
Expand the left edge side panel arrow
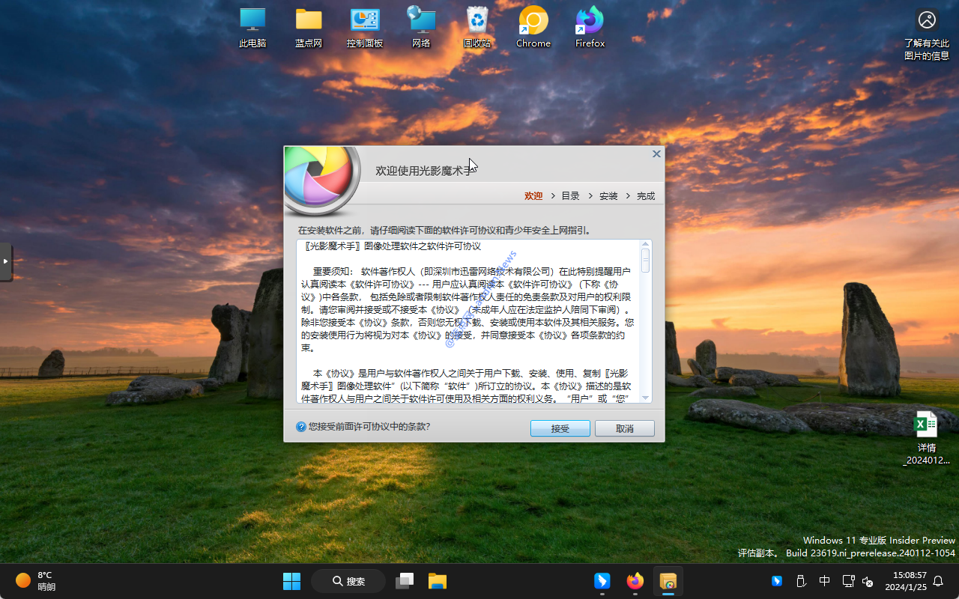(x=6, y=262)
